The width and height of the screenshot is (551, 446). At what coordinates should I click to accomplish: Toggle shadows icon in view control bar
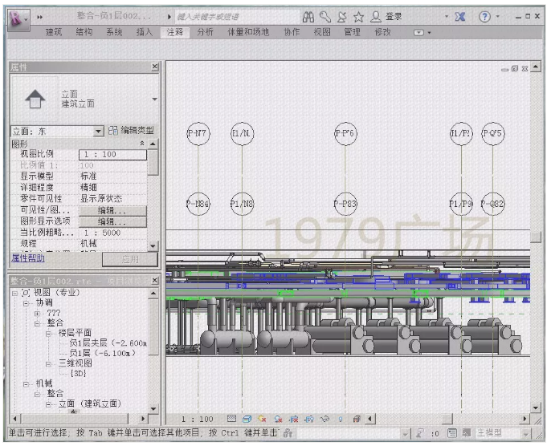coord(278,419)
